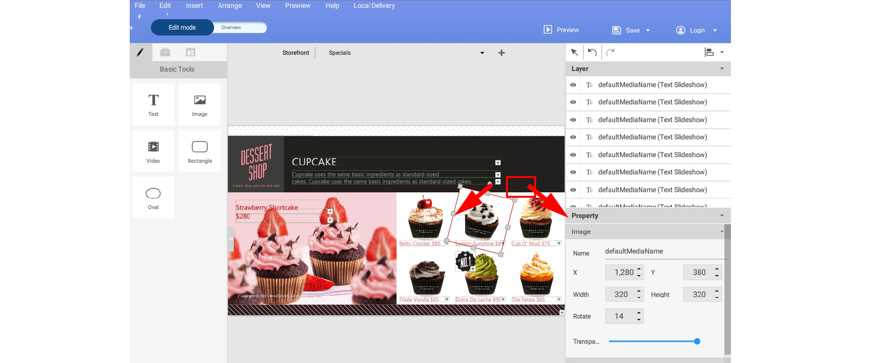Open the Arrange menu
The width and height of the screenshot is (872, 363).
[230, 6]
